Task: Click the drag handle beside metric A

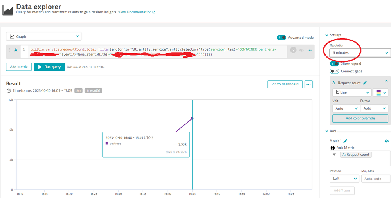Action: click(10, 50)
